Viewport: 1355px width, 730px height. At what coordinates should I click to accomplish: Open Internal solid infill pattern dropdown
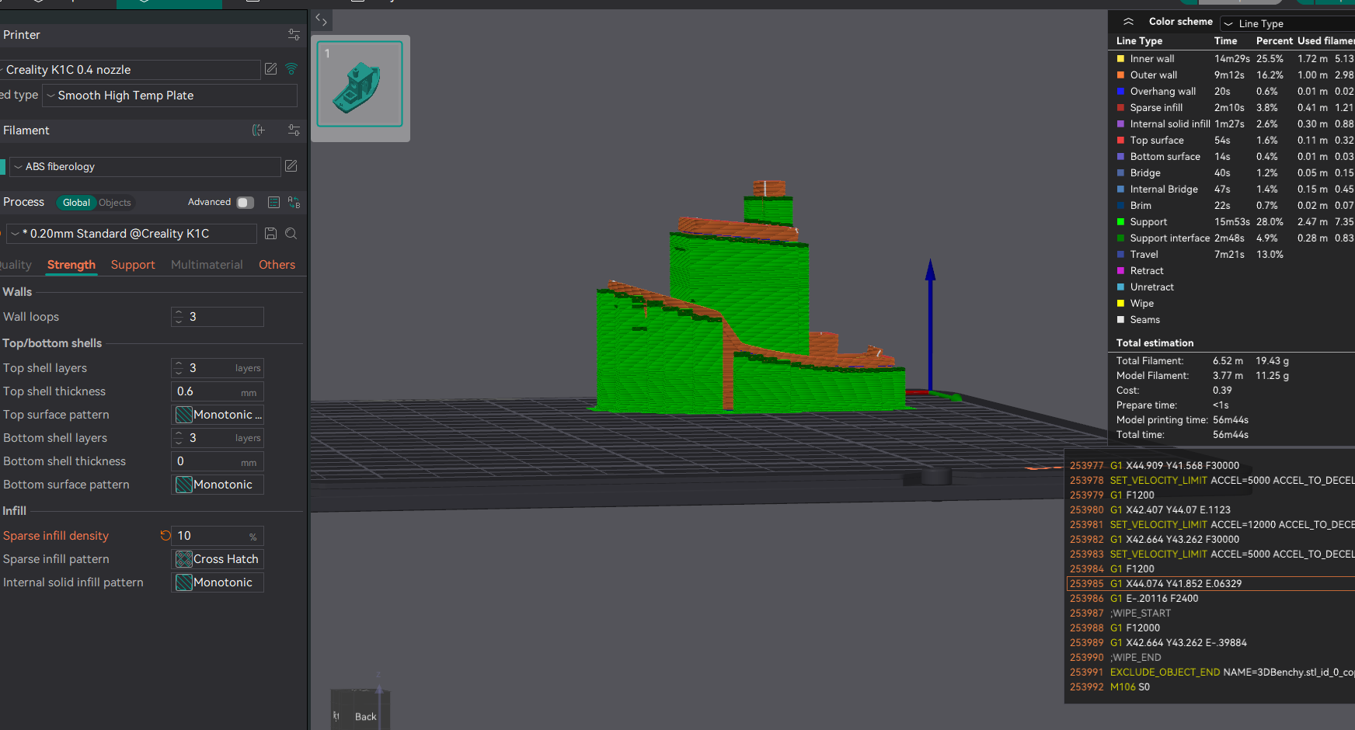pos(218,582)
